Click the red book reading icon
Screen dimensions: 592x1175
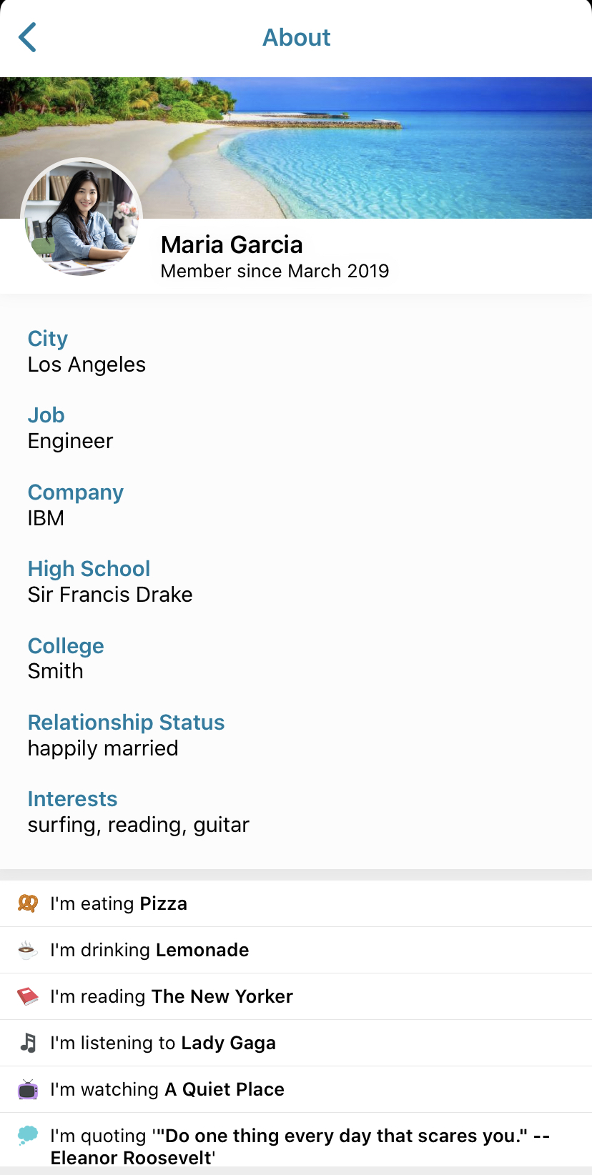(27, 996)
